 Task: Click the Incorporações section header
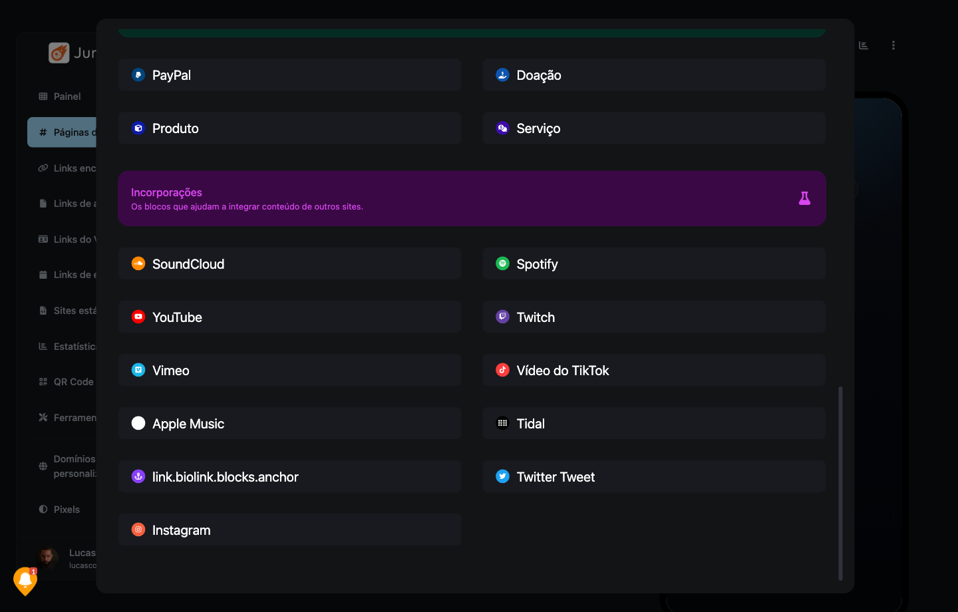(x=472, y=198)
